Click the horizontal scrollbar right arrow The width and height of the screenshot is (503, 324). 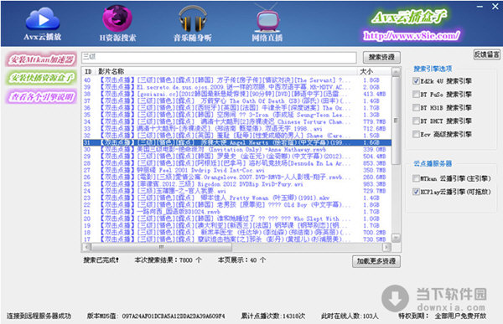[387, 247]
